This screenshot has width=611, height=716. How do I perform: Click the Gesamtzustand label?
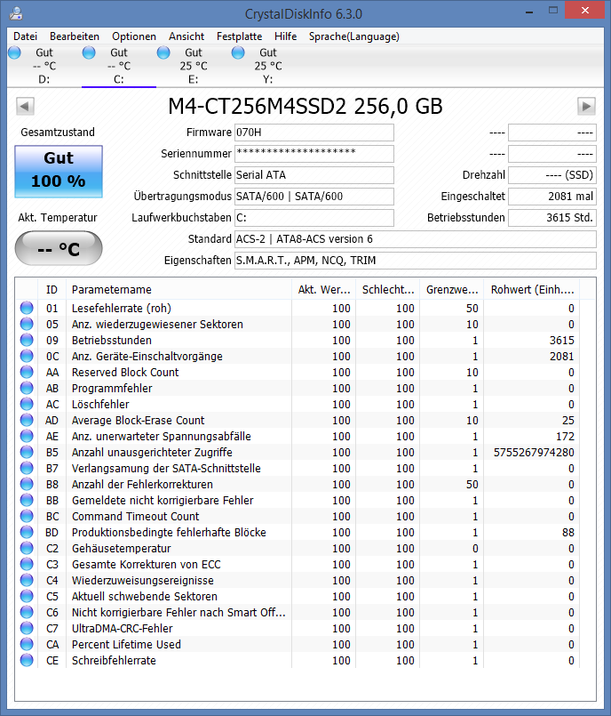click(58, 133)
